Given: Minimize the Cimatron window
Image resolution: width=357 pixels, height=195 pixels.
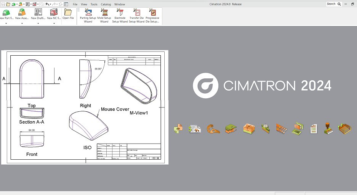Looking at the screenshot, I should 346,4.
